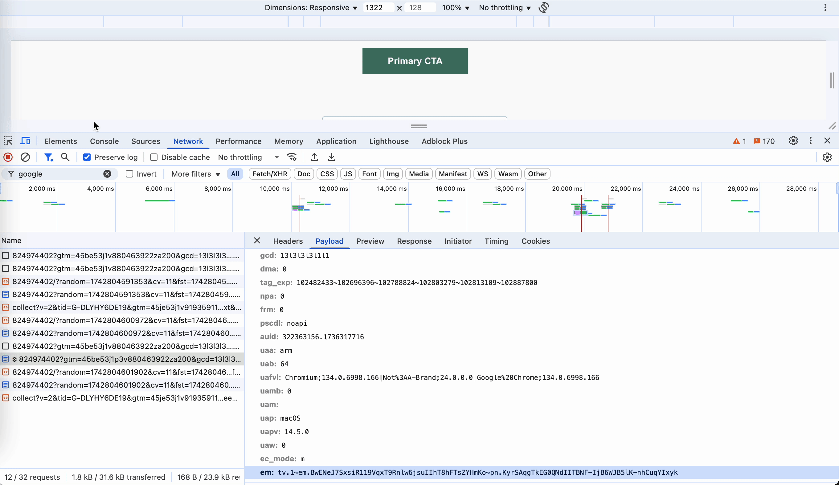Filter by JS request type
Image resolution: width=839 pixels, height=485 pixels.
pyautogui.click(x=348, y=174)
